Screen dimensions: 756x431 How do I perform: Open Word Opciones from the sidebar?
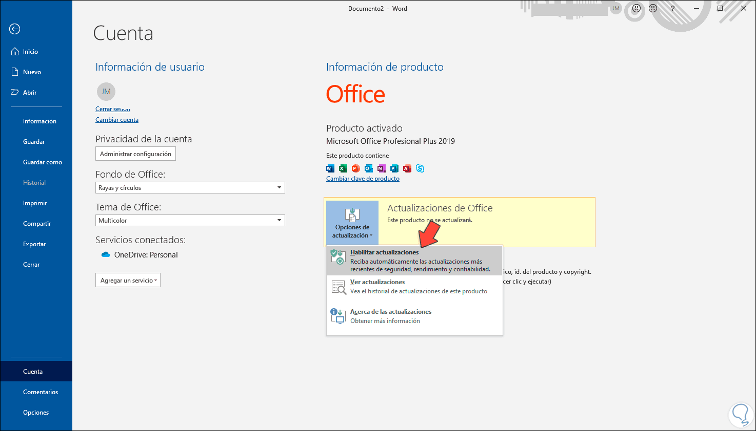coord(36,413)
